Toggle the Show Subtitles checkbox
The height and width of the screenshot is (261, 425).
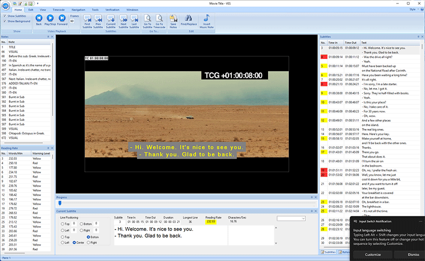click(x=5, y=16)
